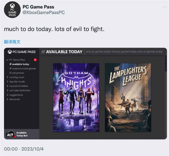169x156 pixels.
Task: Open the @XboxGamePassPC handle link
Action: [44, 12]
